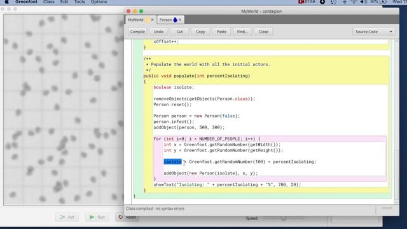Click the Run button in Greenfoot window

(x=97, y=217)
